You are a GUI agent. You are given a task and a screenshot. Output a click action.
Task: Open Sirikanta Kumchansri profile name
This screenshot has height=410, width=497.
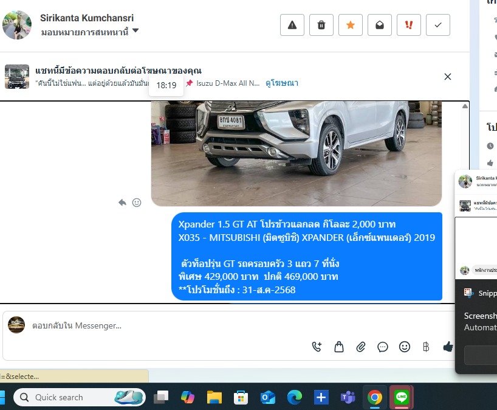pos(87,18)
